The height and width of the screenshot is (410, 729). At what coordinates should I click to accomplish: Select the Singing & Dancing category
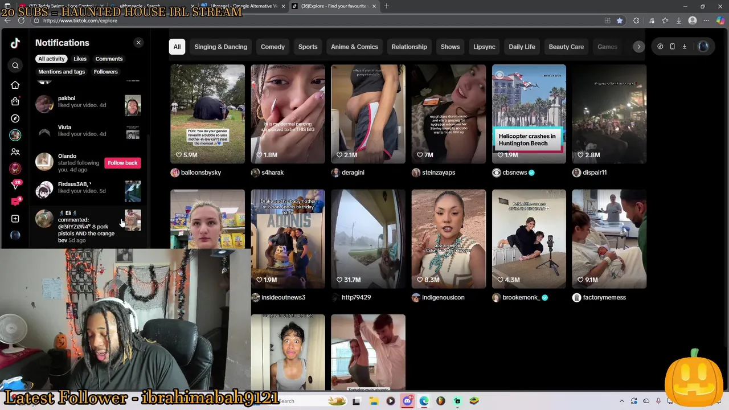(x=220, y=47)
